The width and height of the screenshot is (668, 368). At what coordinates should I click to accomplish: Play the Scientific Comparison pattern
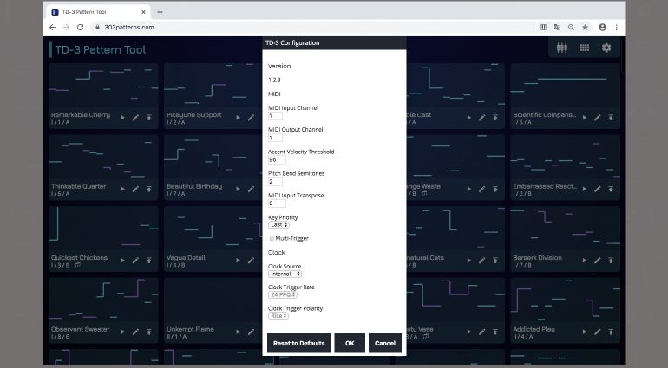(x=583, y=117)
